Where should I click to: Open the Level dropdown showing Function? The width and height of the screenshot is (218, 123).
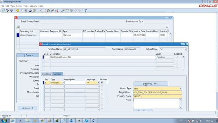click(x=173, y=57)
